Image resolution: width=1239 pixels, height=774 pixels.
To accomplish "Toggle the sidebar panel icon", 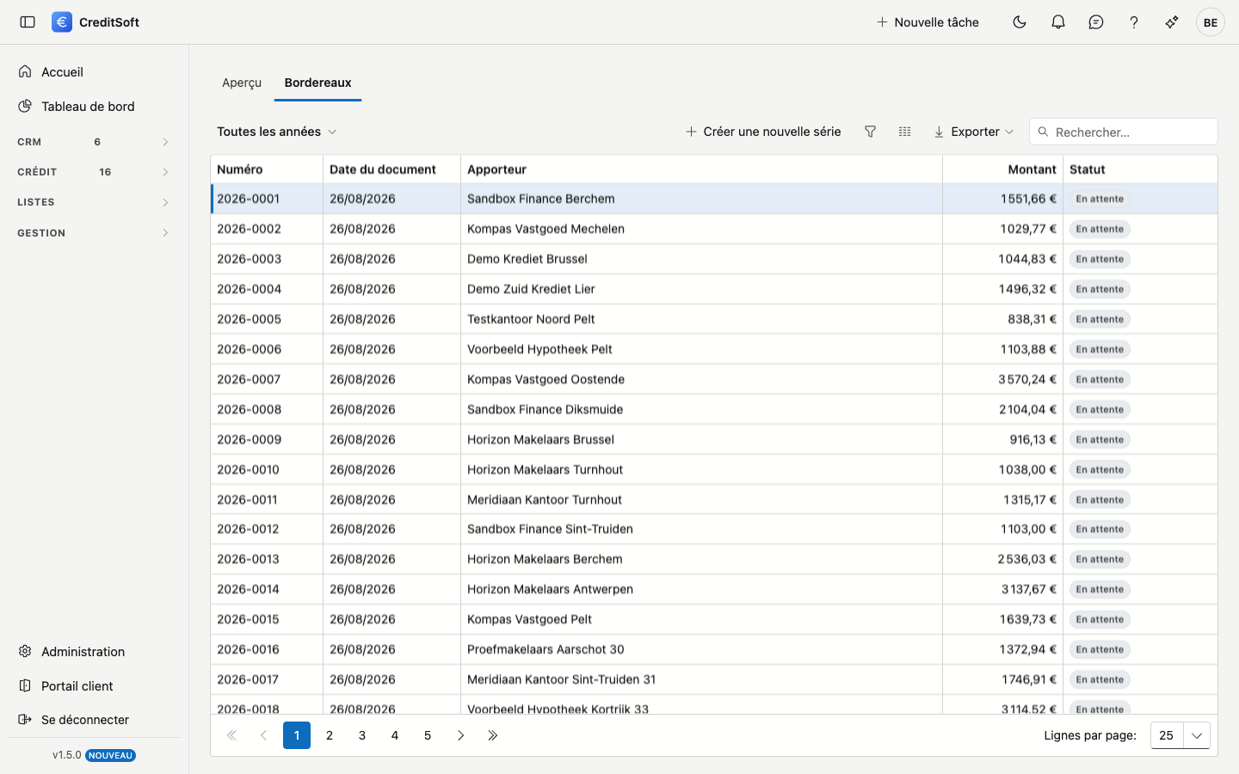I will point(28,22).
